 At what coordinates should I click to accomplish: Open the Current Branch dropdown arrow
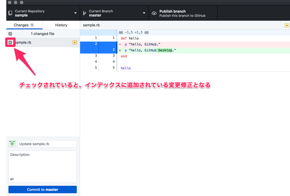coord(144,13)
